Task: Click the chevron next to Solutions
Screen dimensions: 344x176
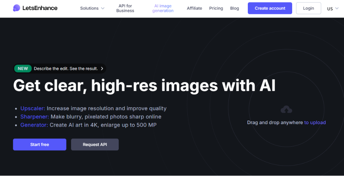Action: (103, 8)
